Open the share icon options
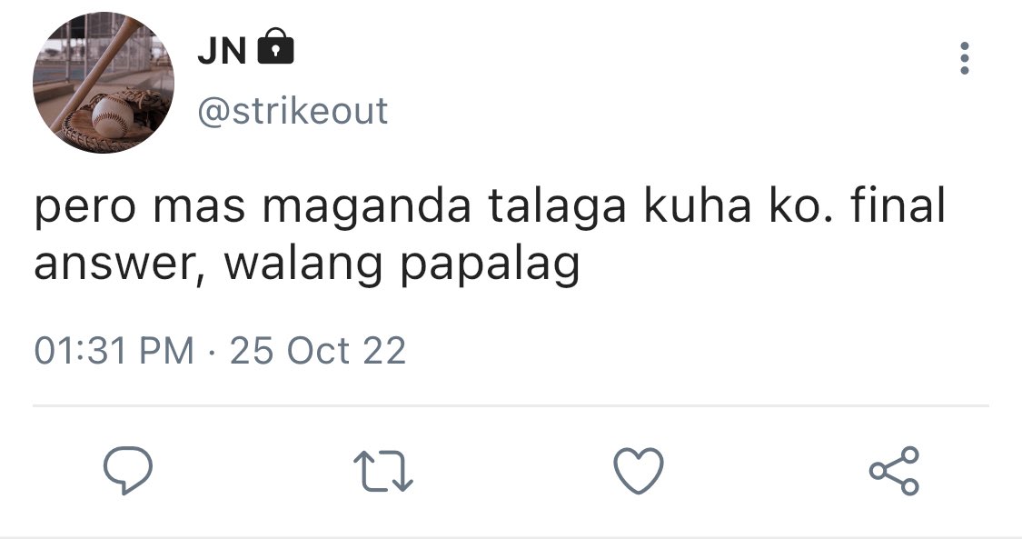This screenshot has width=1022, height=539. (894, 471)
